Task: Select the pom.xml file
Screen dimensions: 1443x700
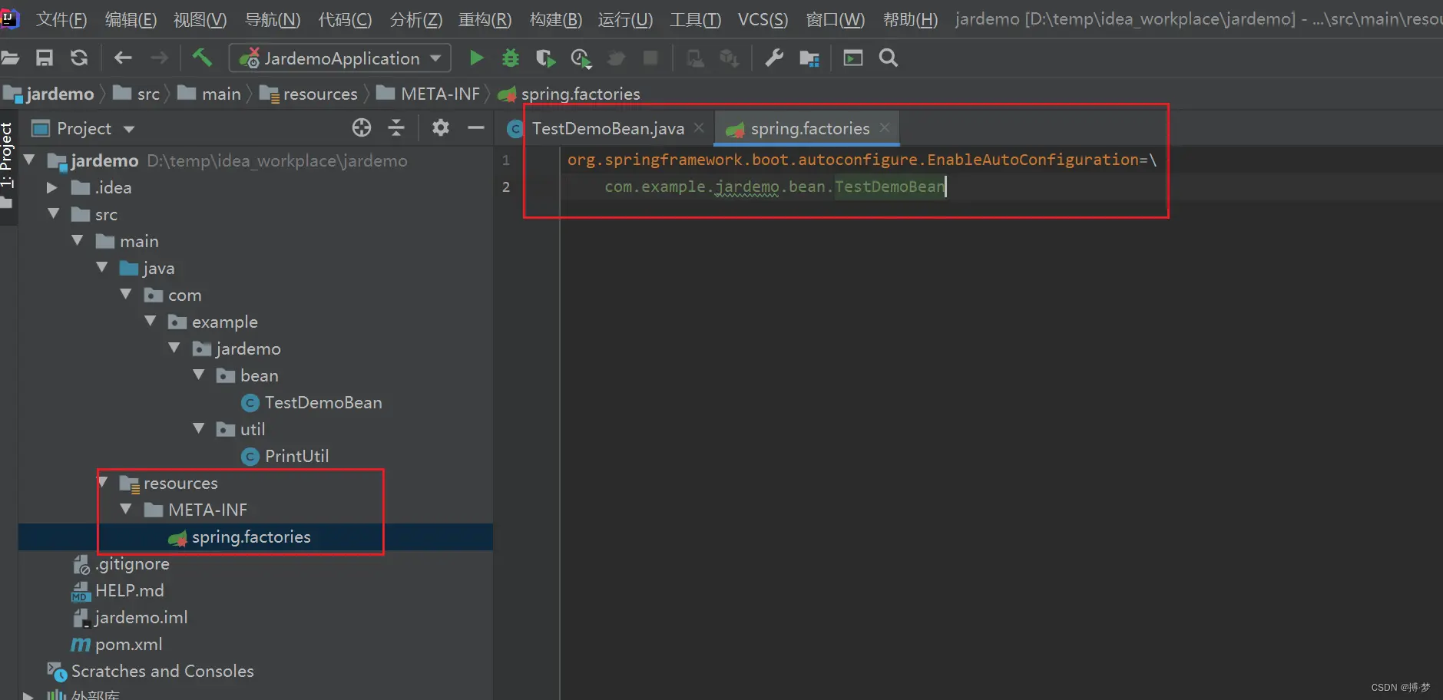Action: tap(128, 644)
